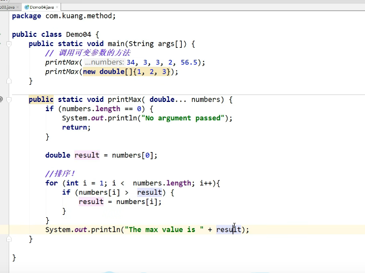Image resolution: width=365 pixels, height=273 pixels.
Task: Collapse the printMax method fold marker
Action: (x=9, y=100)
